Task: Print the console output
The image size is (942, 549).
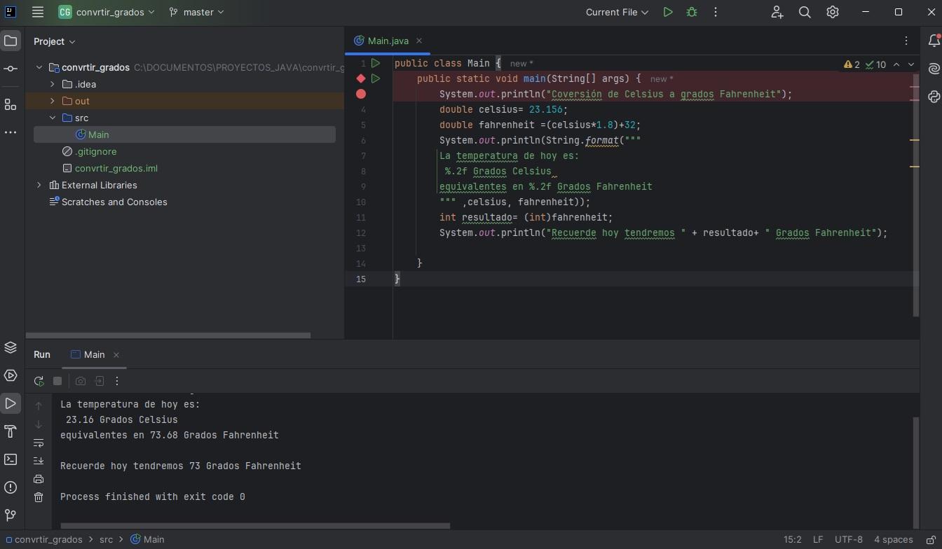Action: (39, 480)
